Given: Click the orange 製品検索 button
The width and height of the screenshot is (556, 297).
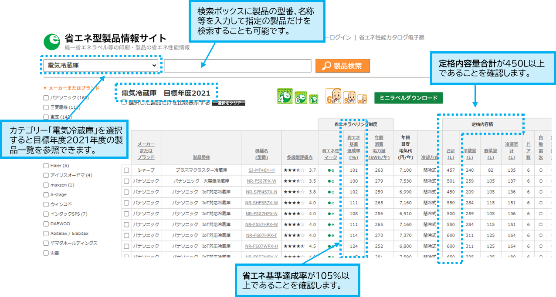Looking at the screenshot, I should 342,66.
